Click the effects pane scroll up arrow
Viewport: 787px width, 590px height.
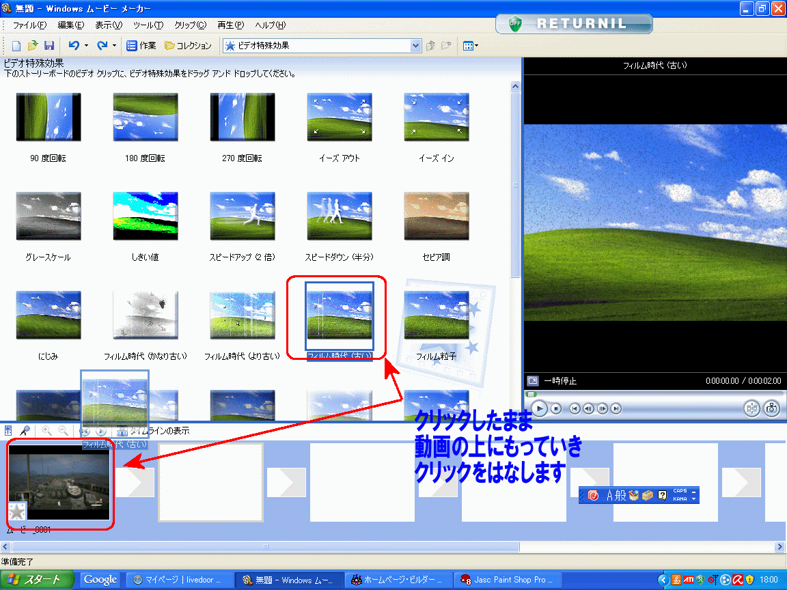[x=516, y=86]
